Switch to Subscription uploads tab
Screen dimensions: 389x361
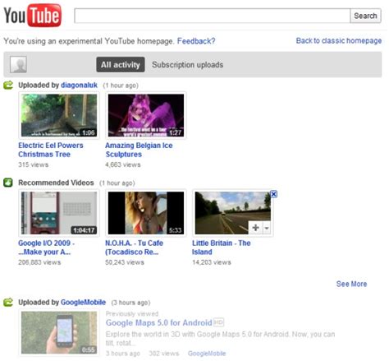(187, 65)
